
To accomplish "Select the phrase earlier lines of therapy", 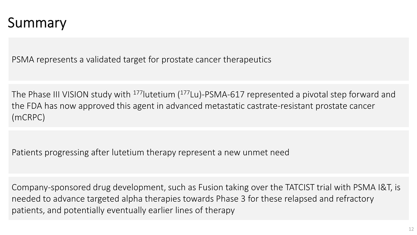I will (x=191, y=210).
